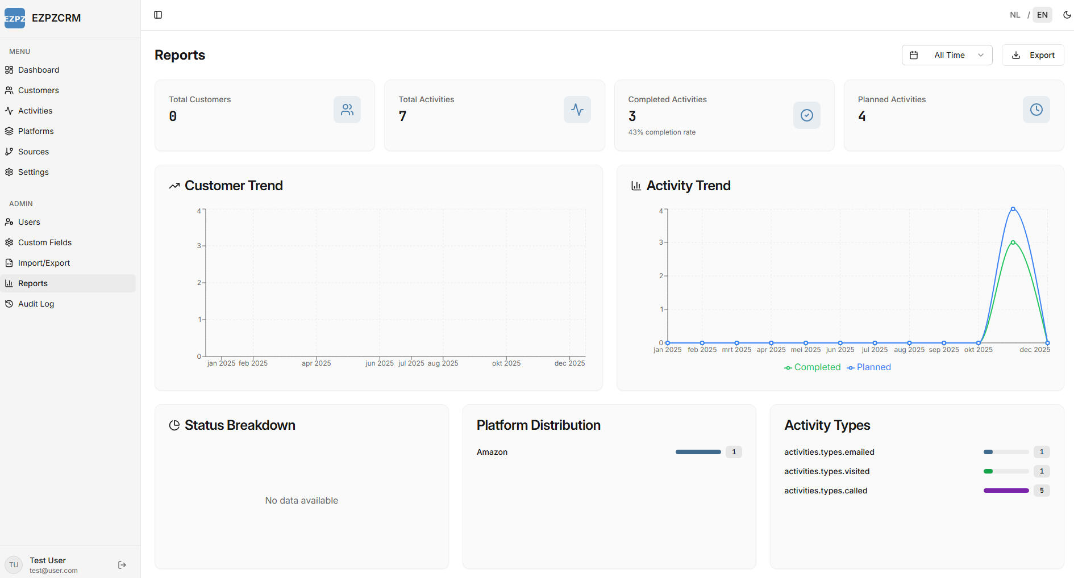
Task: Click the Export button
Action: (x=1033, y=55)
